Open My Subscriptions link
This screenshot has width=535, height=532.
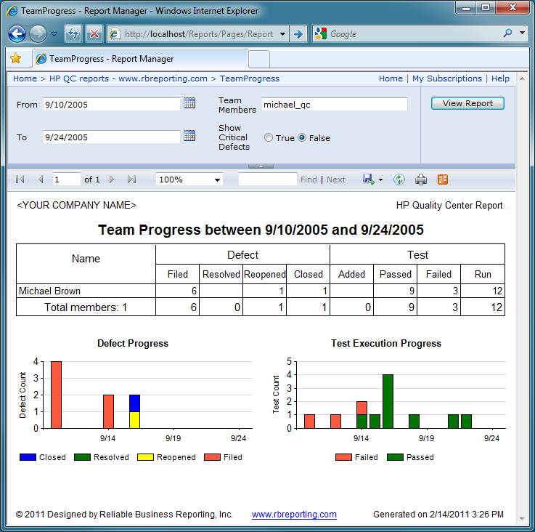click(446, 78)
